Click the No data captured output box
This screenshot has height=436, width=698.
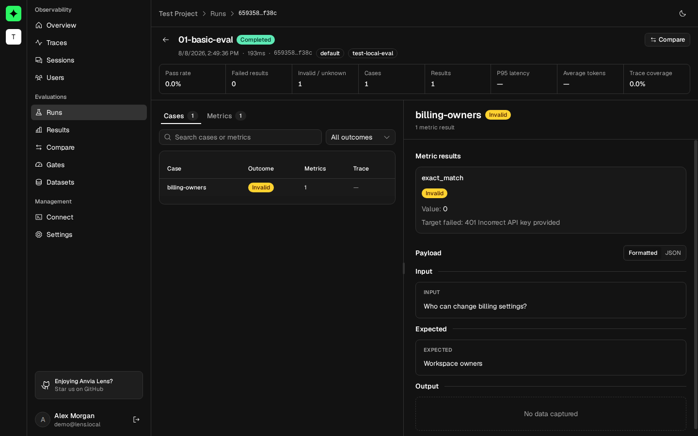click(x=551, y=414)
